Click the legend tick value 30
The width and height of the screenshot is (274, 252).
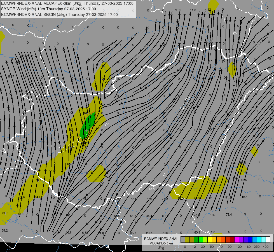pos(203,247)
